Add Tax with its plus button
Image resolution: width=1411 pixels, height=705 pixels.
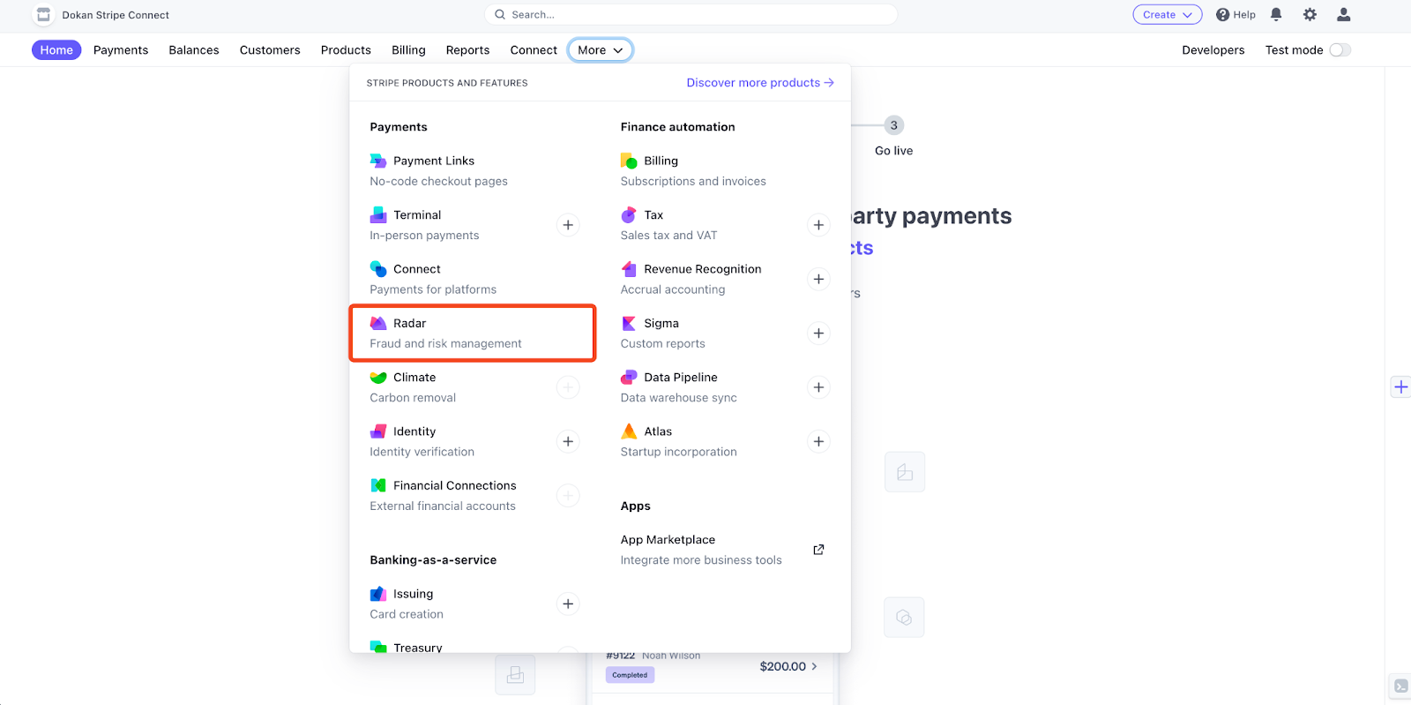coord(818,225)
